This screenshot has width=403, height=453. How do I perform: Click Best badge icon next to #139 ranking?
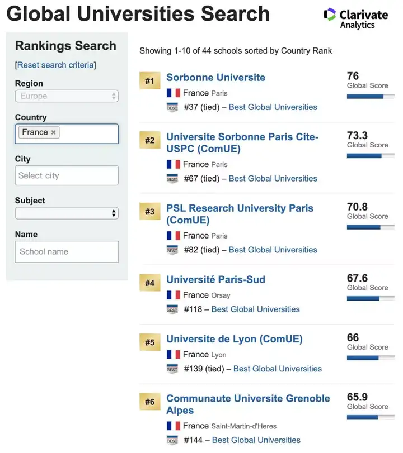point(172,369)
